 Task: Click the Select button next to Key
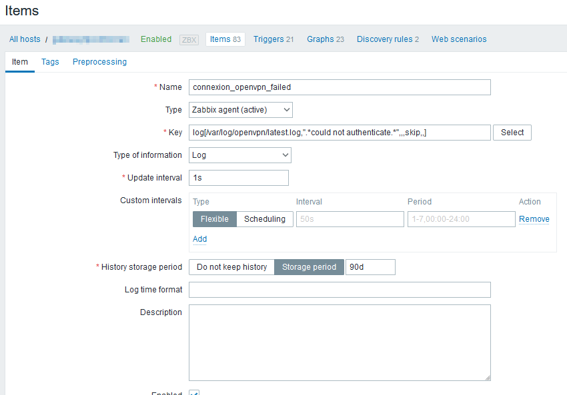pos(512,133)
